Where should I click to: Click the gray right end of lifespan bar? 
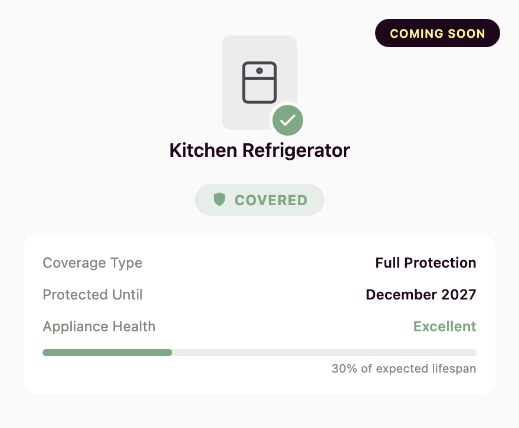[466, 353]
